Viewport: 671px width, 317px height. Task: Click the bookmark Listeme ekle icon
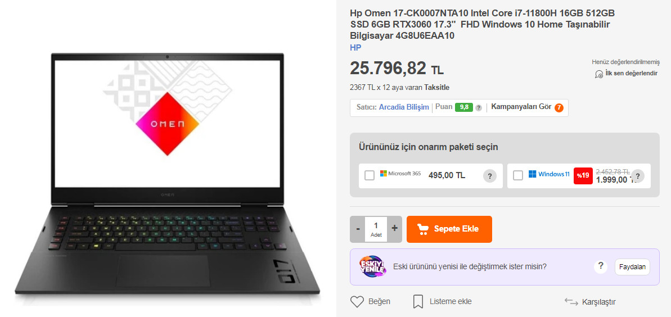point(418,302)
